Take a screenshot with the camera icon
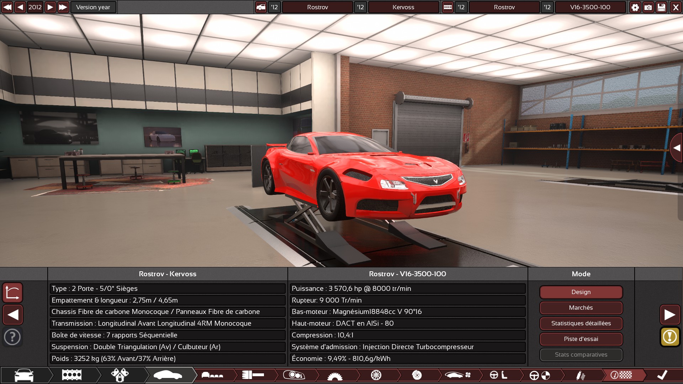The height and width of the screenshot is (384, 683). coord(648,7)
